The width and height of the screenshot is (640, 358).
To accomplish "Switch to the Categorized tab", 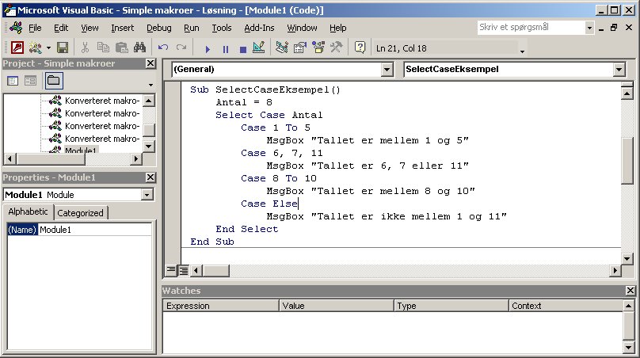I will click(x=81, y=213).
